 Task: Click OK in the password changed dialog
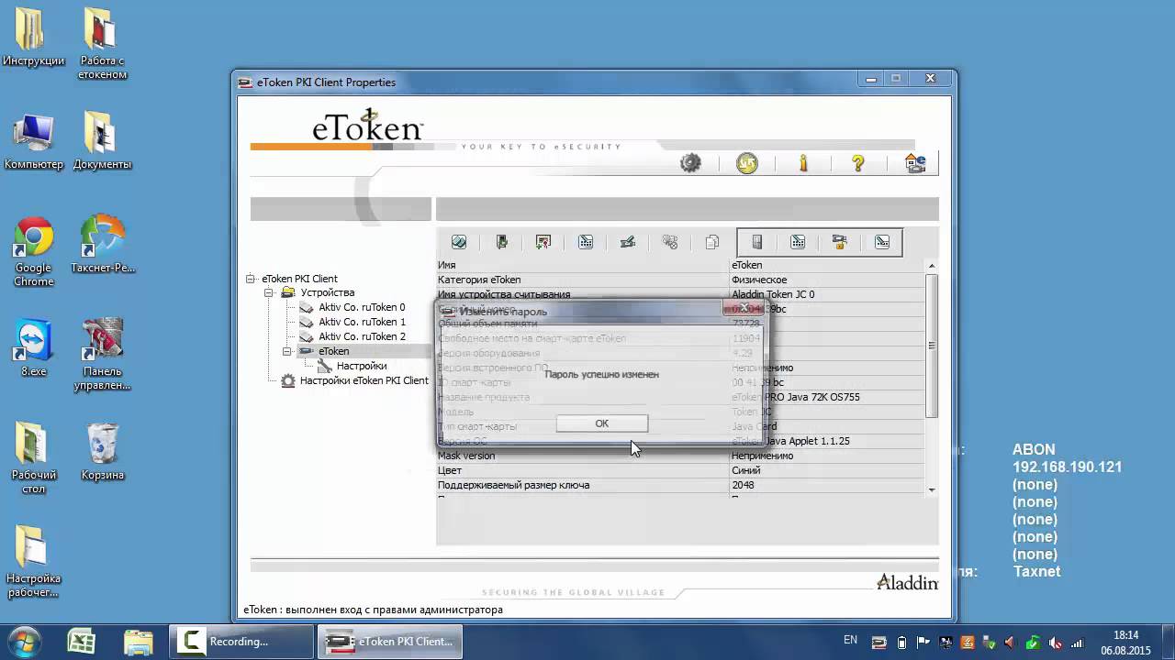tap(602, 423)
